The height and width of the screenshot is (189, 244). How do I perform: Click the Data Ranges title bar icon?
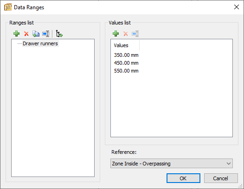[x=8, y=7]
